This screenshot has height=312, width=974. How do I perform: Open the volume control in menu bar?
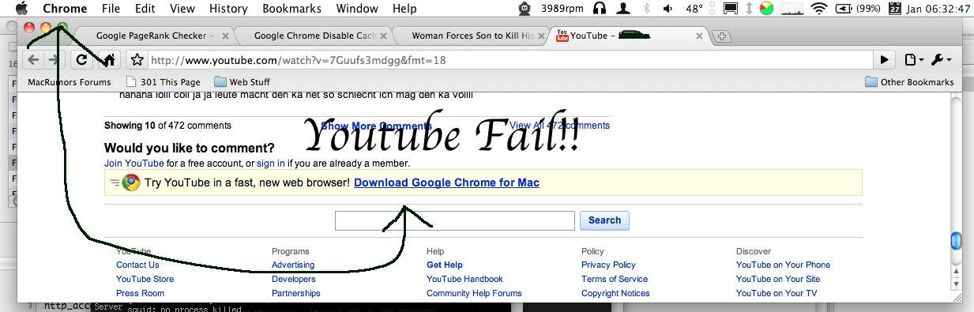(668, 9)
